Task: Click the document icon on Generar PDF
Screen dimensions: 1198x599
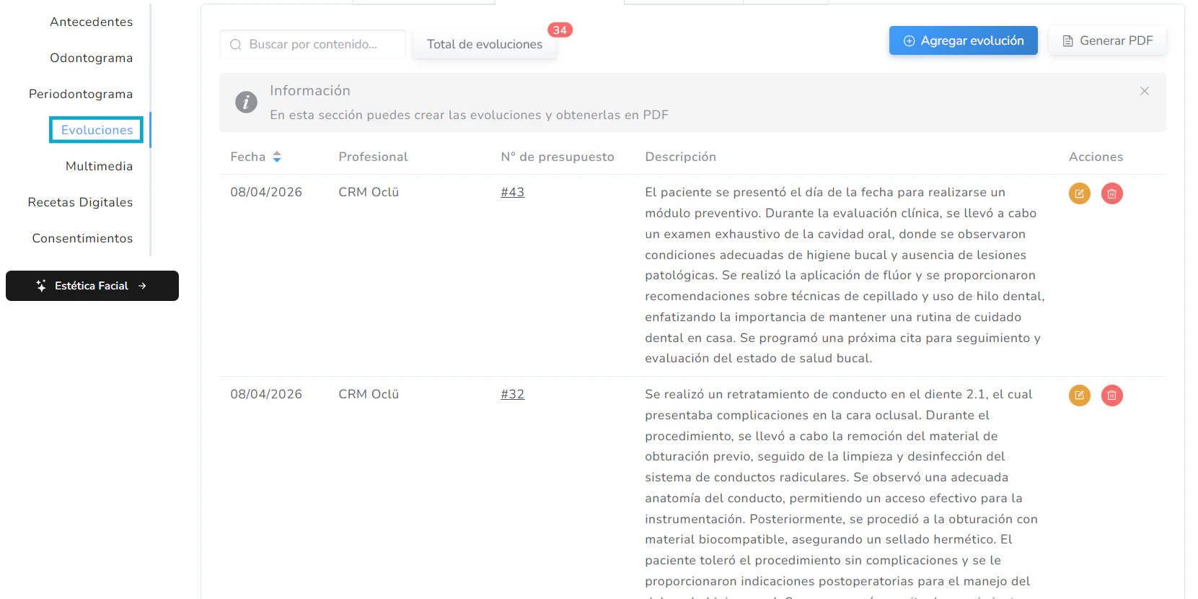Action: [1067, 41]
